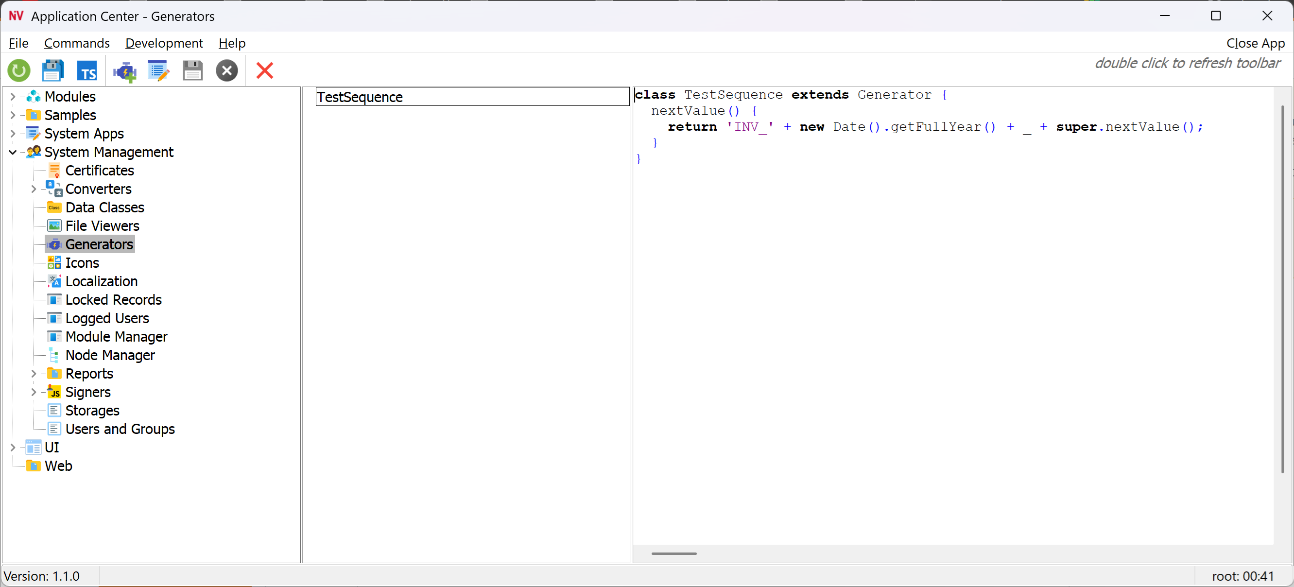Select the TestSequence generator entry

click(x=360, y=97)
